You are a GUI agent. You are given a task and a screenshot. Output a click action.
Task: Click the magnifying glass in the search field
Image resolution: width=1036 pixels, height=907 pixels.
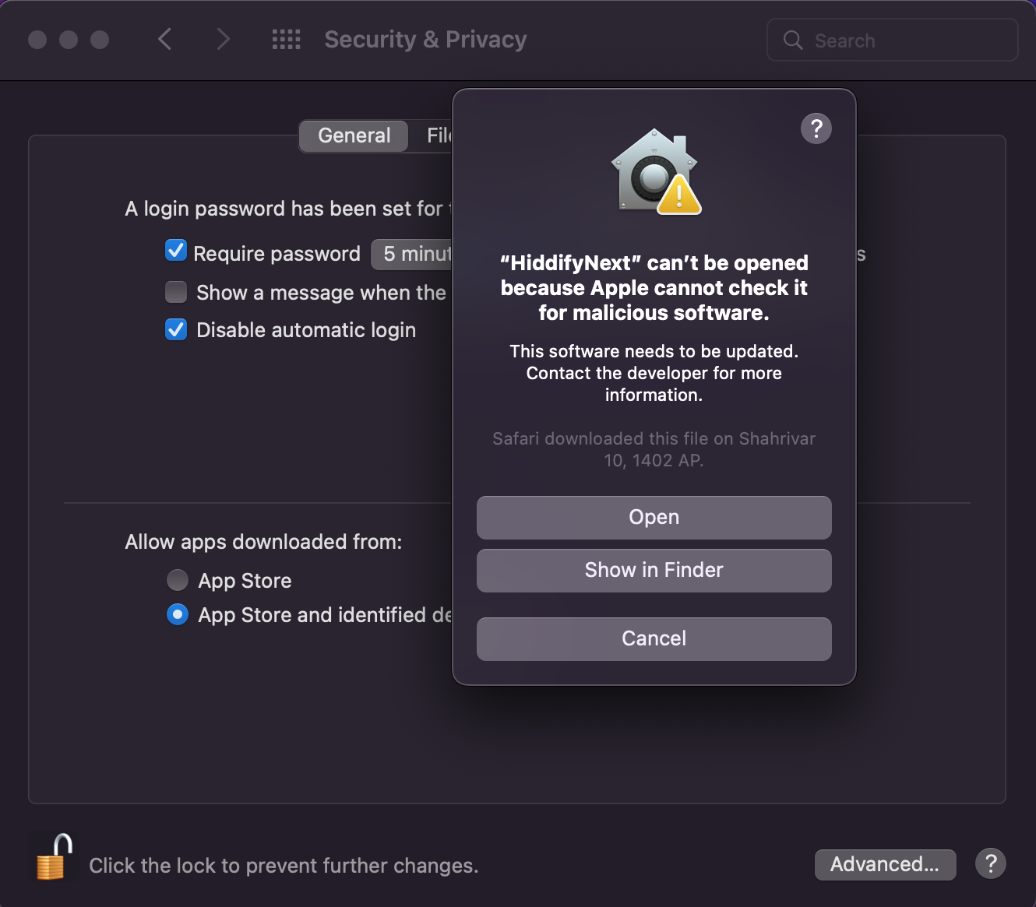(792, 40)
